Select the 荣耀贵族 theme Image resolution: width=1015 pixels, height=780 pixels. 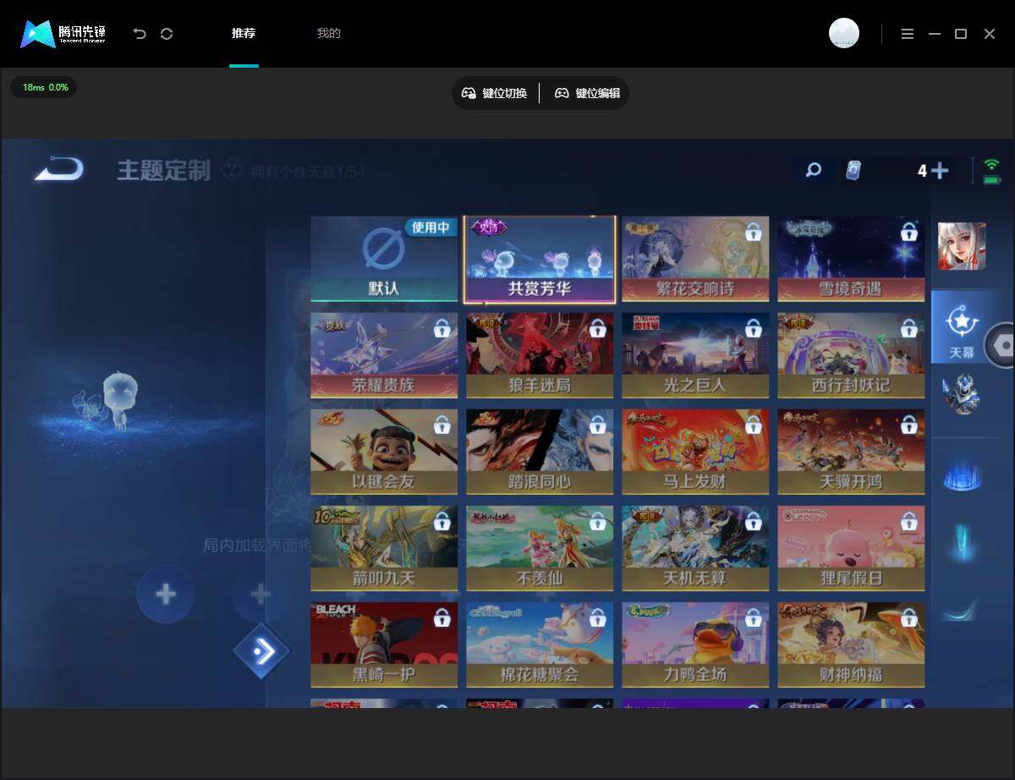coord(384,355)
